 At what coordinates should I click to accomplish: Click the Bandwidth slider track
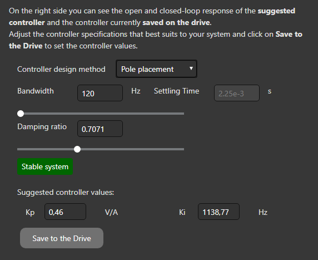pyautogui.click(x=101, y=114)
